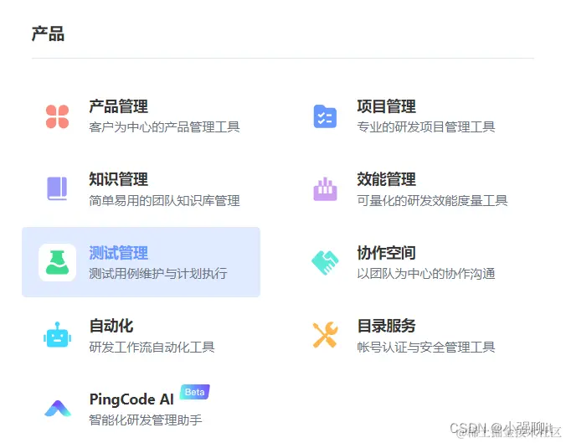
Task: Click the blue robot 自动化 icon
Action: click(58, 335)
